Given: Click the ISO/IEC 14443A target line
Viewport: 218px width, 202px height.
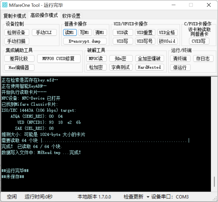Looking at the screenshot, I should pos(39,110).
